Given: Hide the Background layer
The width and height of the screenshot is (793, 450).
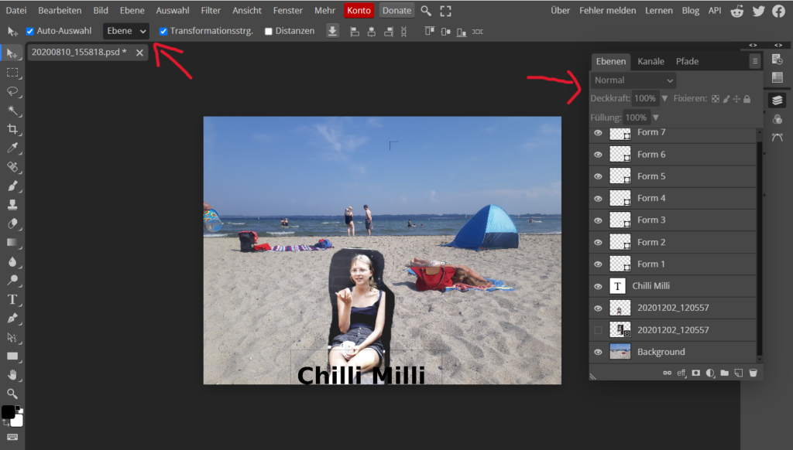Looking at the screenshot, I should 598,352.
